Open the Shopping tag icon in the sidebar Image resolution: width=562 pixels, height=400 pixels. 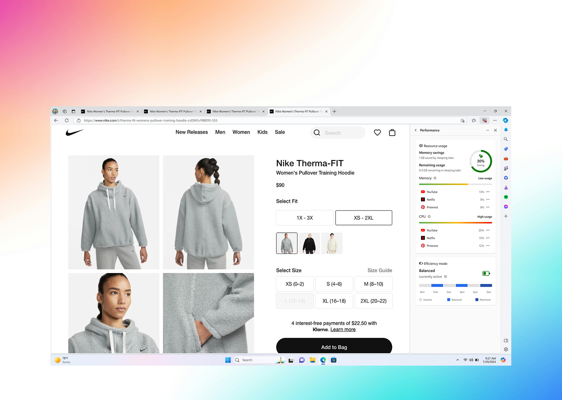(x=506, y=149)
